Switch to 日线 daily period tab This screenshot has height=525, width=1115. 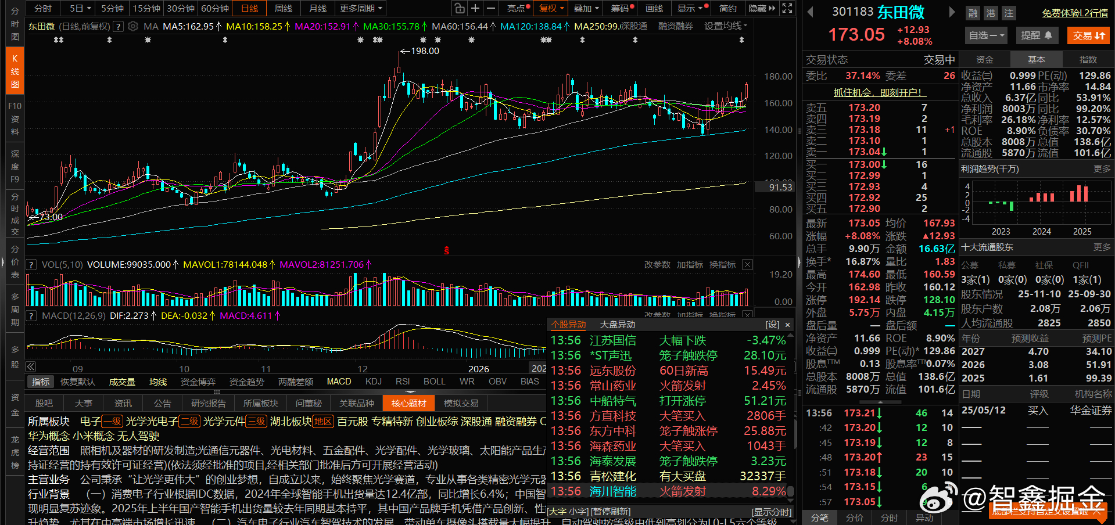pos(249,8)
